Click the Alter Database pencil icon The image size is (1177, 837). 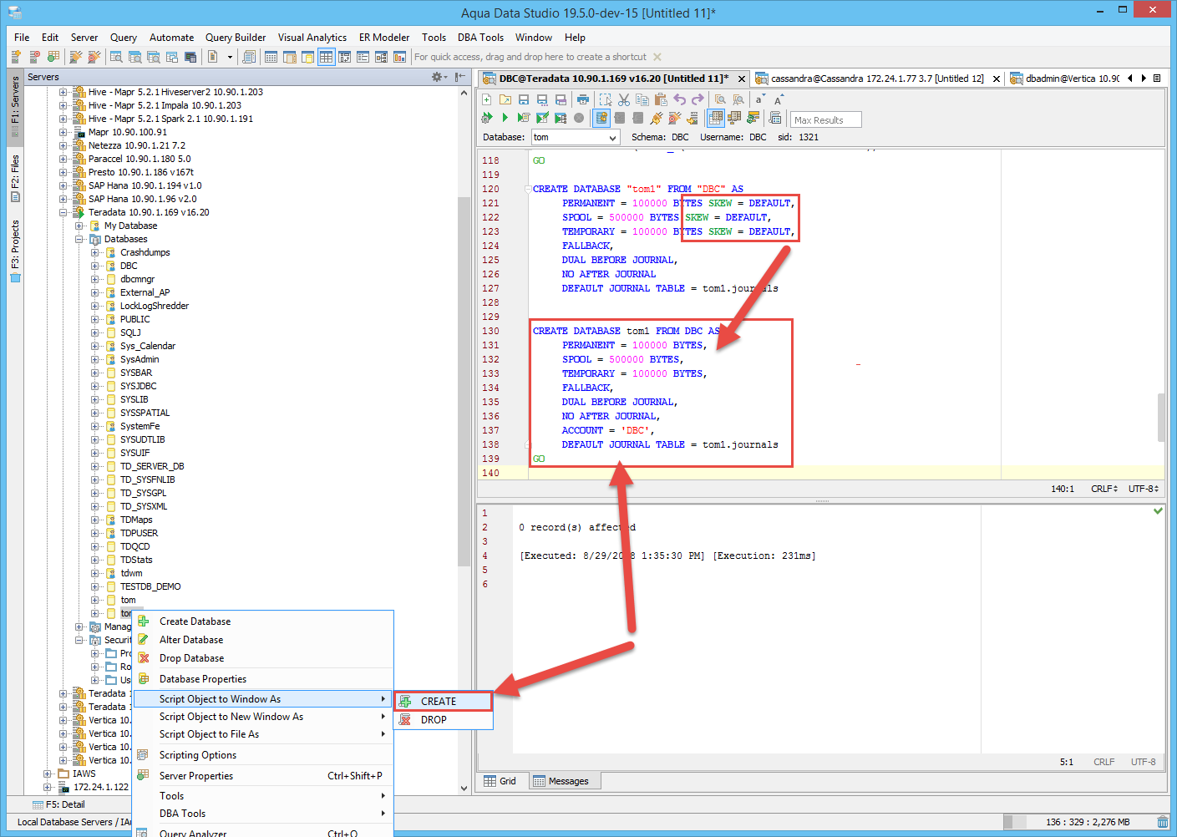pos(144,640)
